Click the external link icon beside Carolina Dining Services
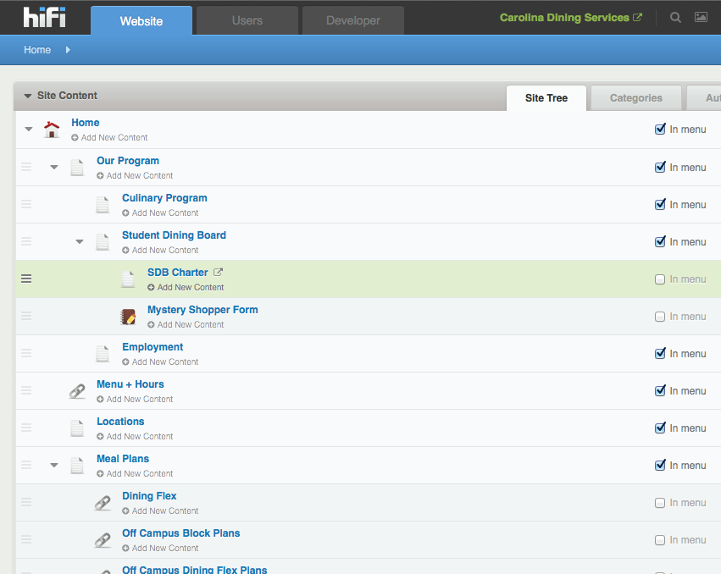Screen dimensions: 721x574 click(638, 18)
